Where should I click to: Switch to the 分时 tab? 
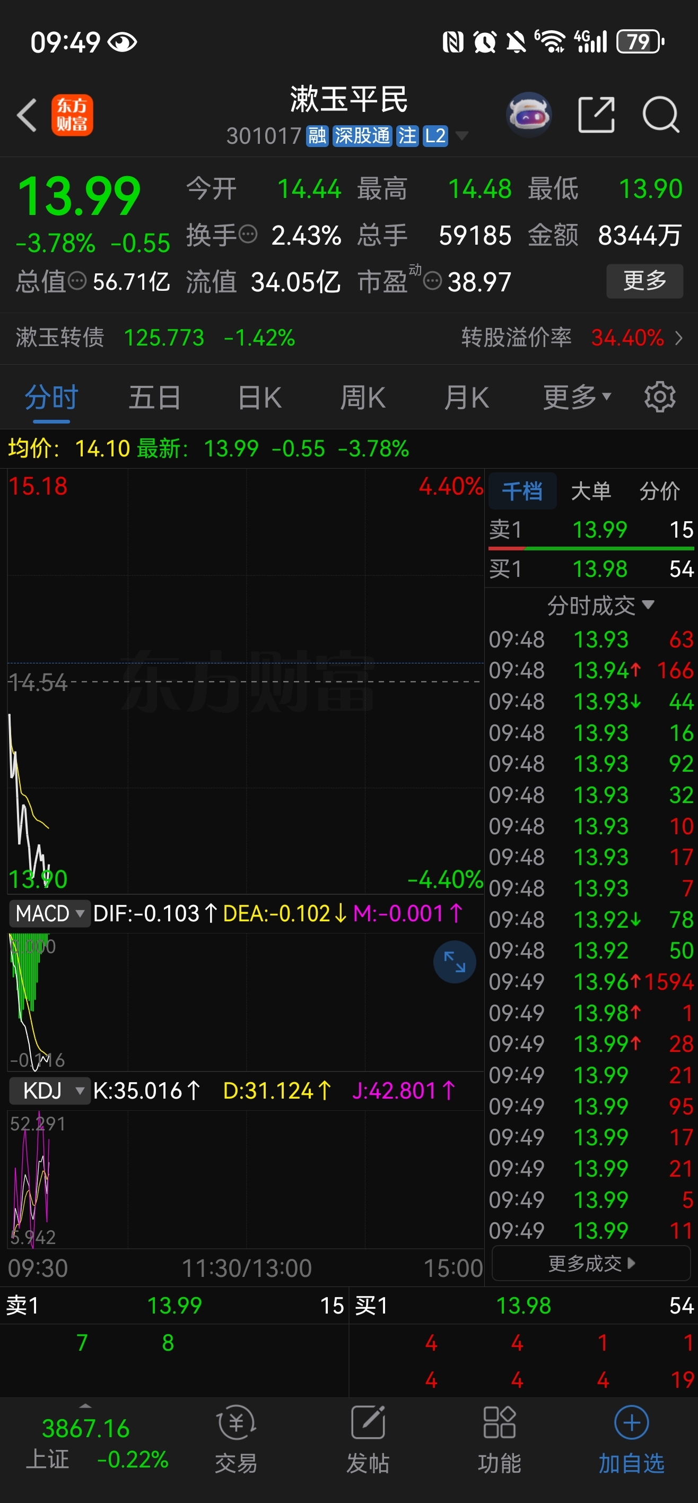[x=51, y=398]
